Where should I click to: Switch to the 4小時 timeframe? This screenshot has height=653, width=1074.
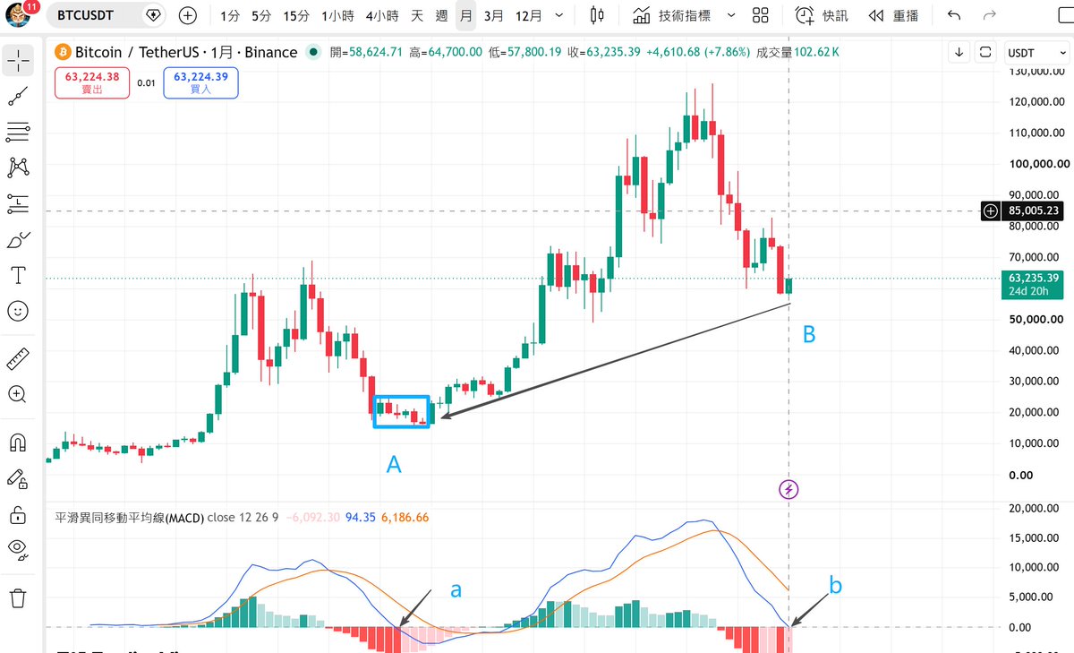pos(382,16)
